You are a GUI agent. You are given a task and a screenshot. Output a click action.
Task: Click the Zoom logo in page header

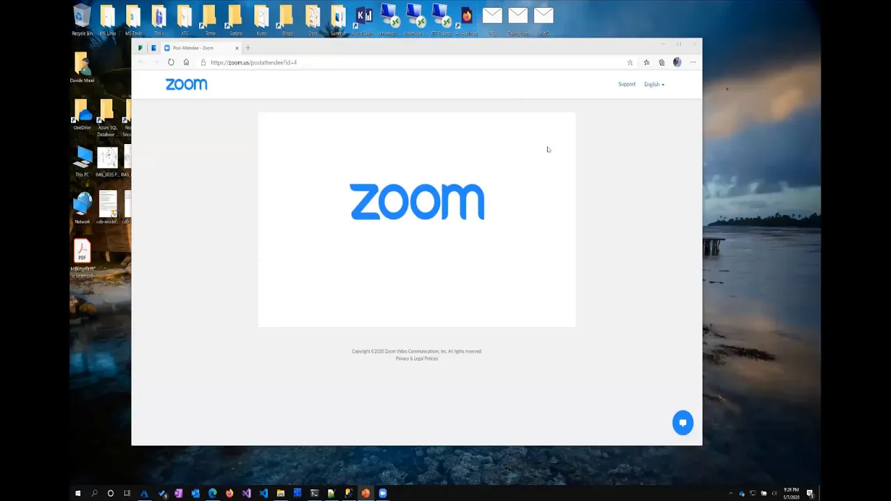coord(186,84)
